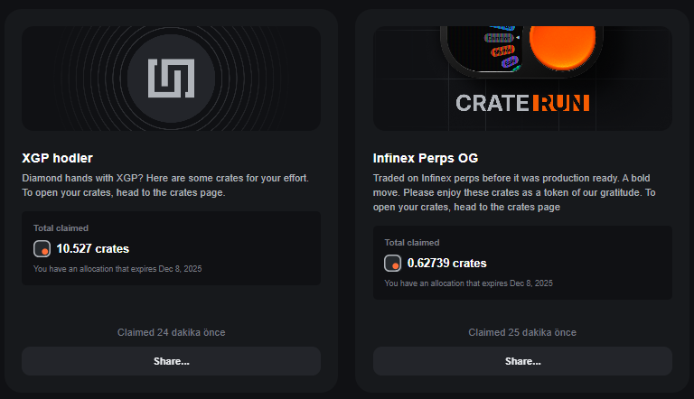Screen dimensions: 694x399
Task: Click Share button under XGP hodler
Action: pos(172,361)
